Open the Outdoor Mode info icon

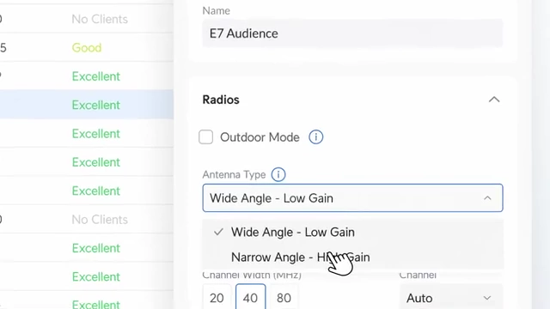pyautogui.click(x=315, y=137)
